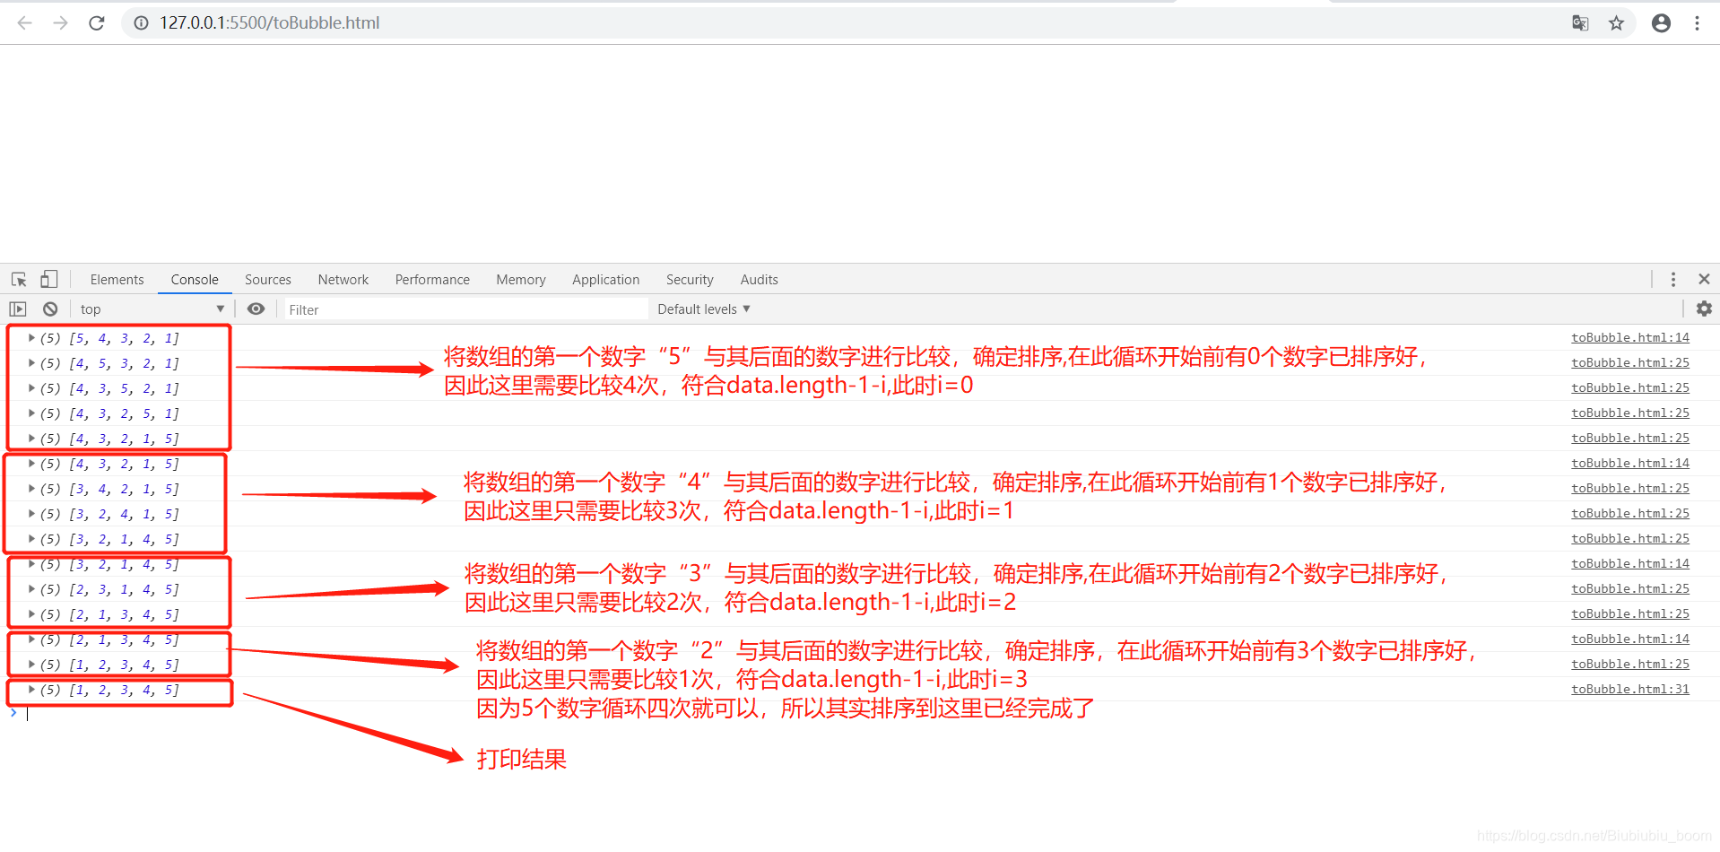1720x852 pixels.
Task: Expand the array [2, 3, 1, 4, 5]
Action: click(x=31, y=589)
